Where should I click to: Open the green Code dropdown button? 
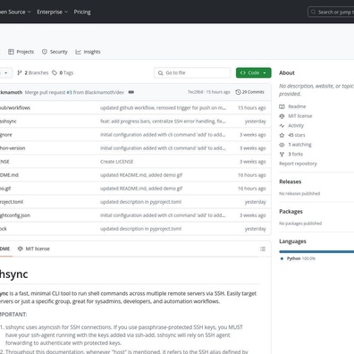pyautogui.click(x=254, y=72)
